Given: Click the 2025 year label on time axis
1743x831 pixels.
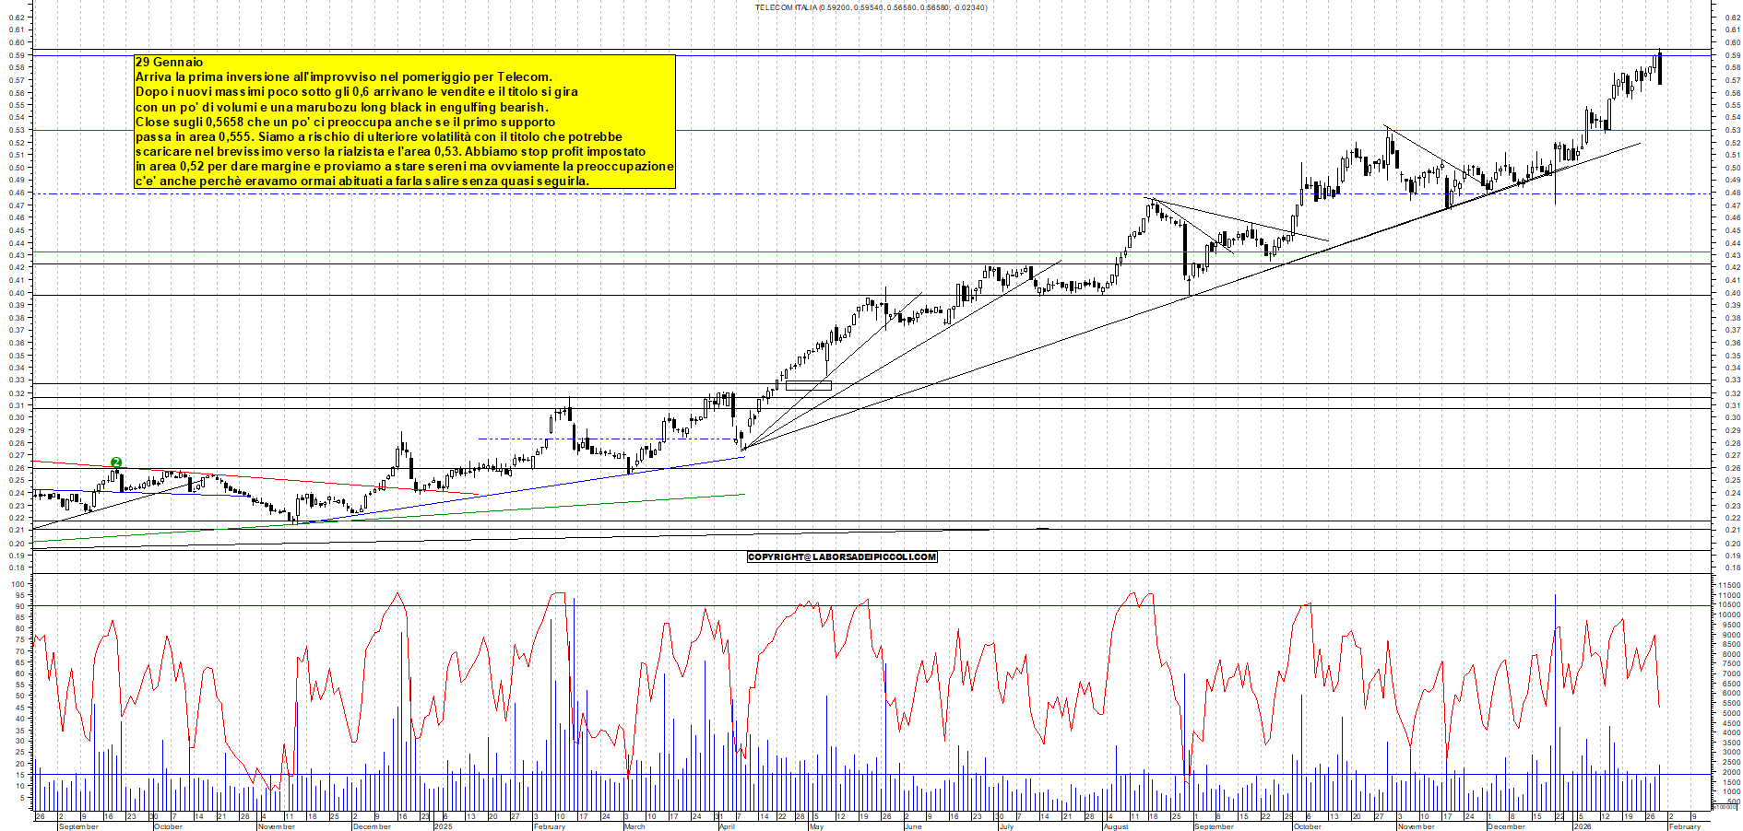Looking at the screenshot, I should 444,826.
